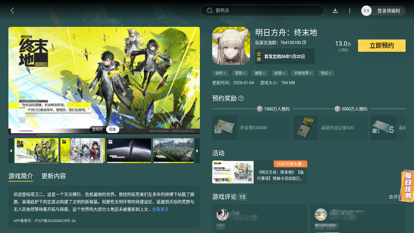Select the 游戏简介 tab
This screenshot has height=233, width=414.
point(21,176)
